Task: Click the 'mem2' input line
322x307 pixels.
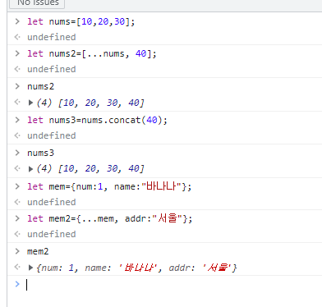Action: [38, 251]
